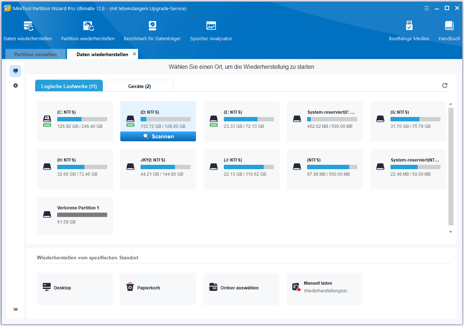This screenshot has height=326, width=464.
Task: Select Verlorene Partition 1 drive icon
Action: (x=47, y=214)
